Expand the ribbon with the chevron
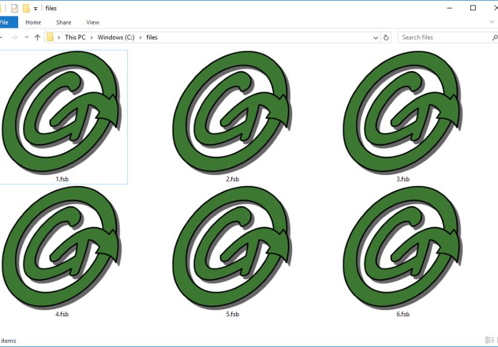This screenshot has height=347, width=498. 491,22
